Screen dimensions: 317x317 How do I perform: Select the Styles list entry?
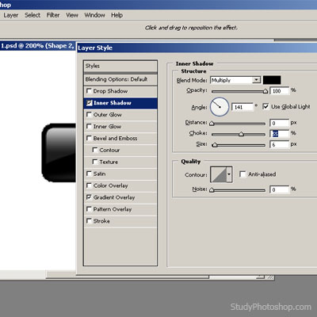point(120,66)
